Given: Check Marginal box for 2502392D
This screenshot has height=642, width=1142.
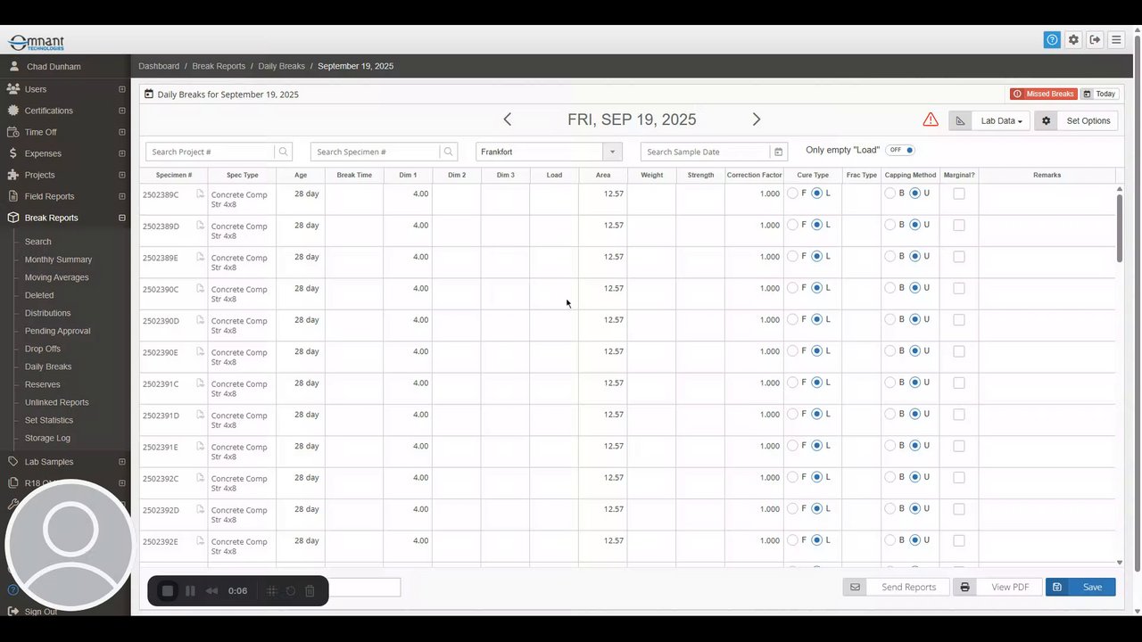Looking at the screenshot, I should coord(959,510).
